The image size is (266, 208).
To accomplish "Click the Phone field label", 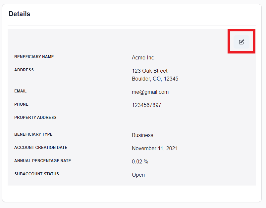I will tap(21, 104).
